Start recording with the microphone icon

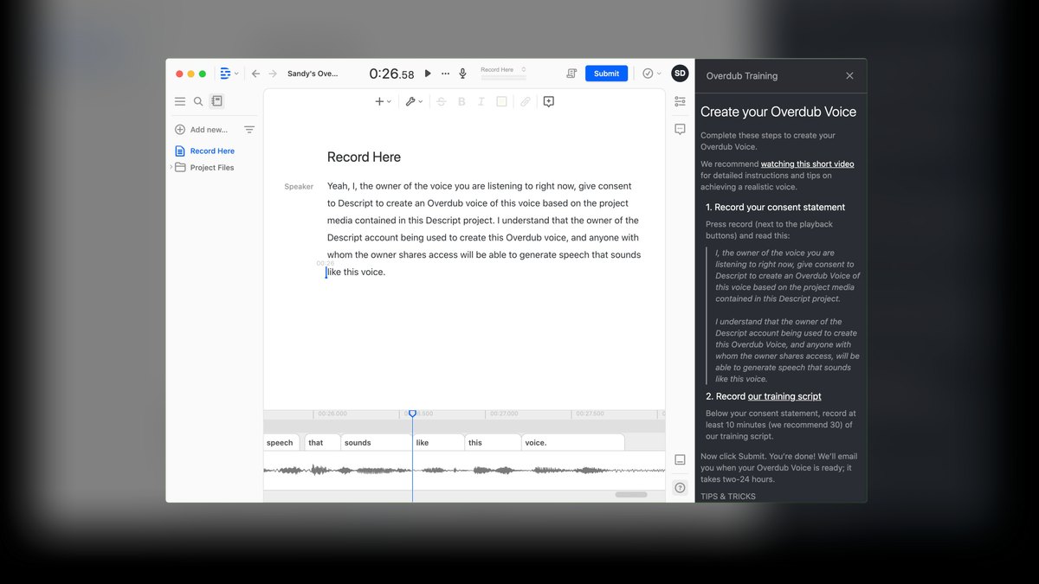[x=463, y=74]
